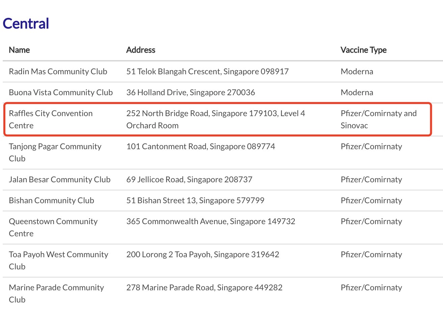443x318 pixels.
Task: Click Pfizer/Comirnaty and Sinovac vaccine cell
Action: [379, 120]
